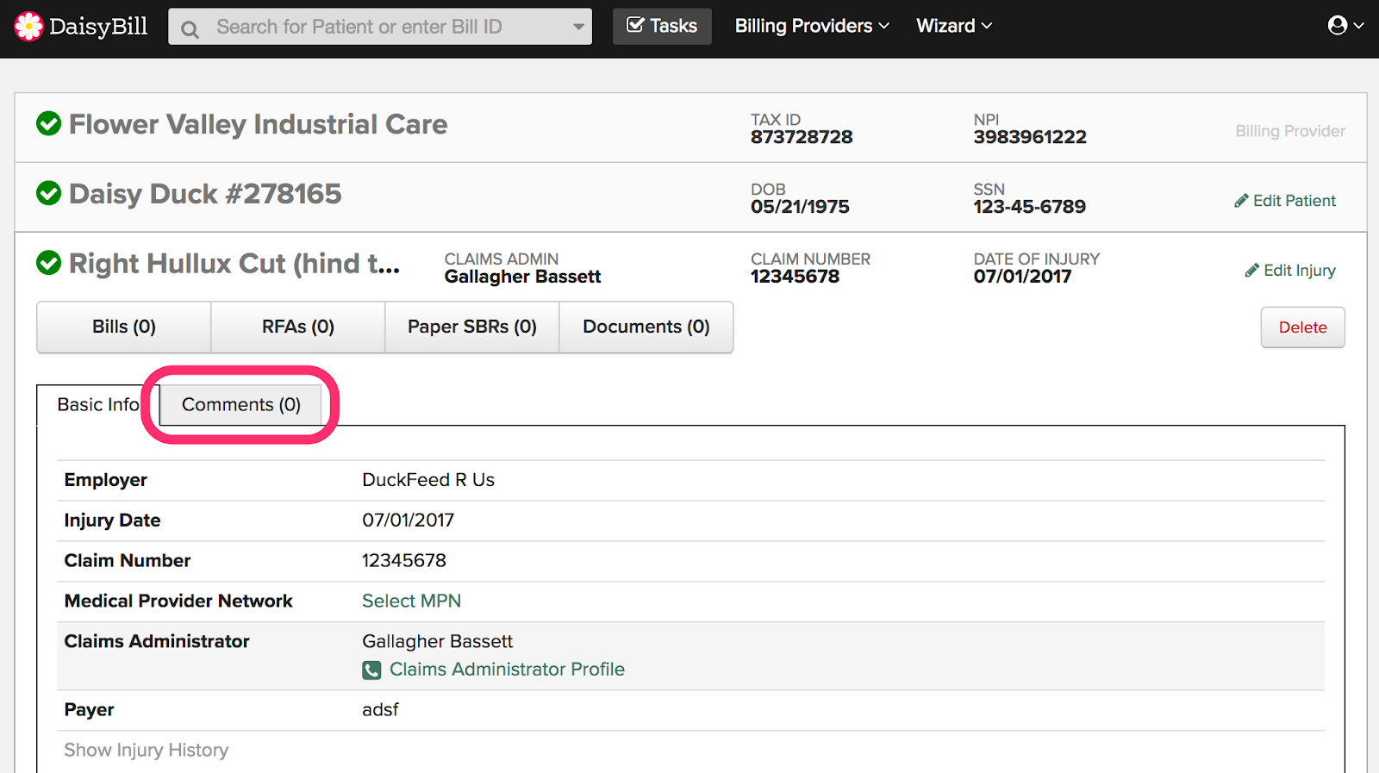
Task: Click the Medical Provider Network row label
Action: tap(178, 601)
